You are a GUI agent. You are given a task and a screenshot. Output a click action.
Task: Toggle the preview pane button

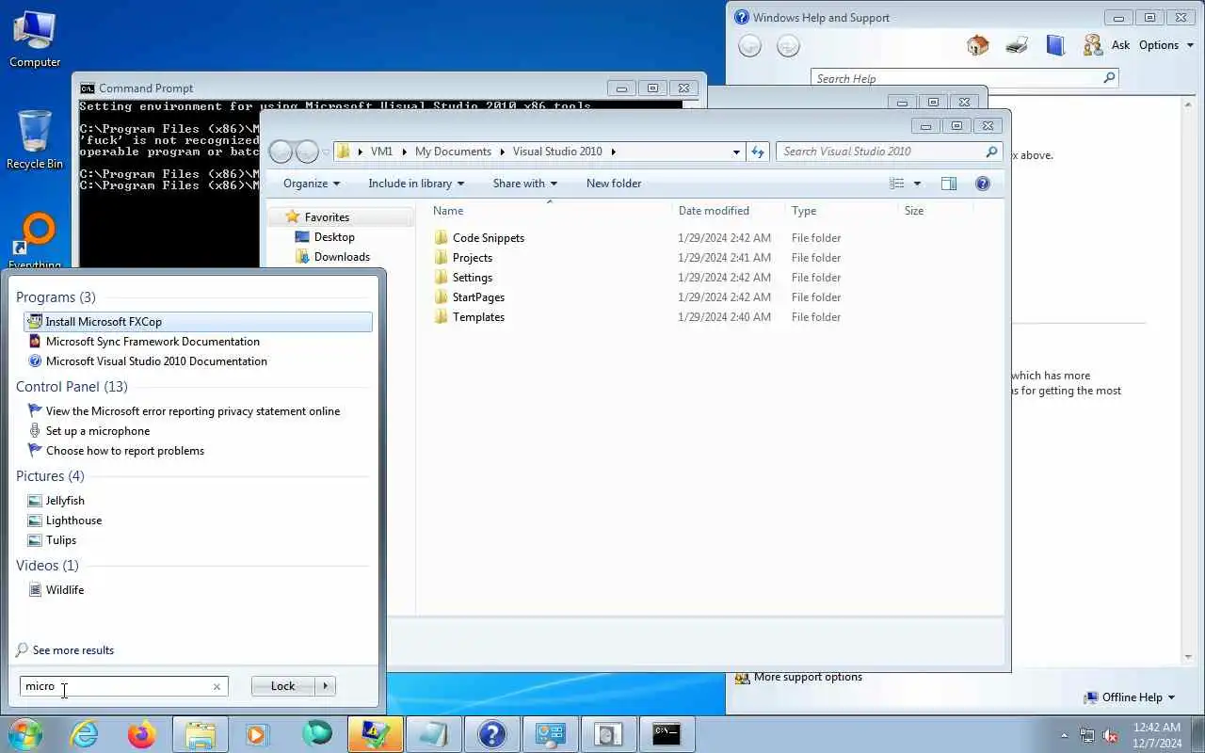pyautogui.click(x=949, y=184)
